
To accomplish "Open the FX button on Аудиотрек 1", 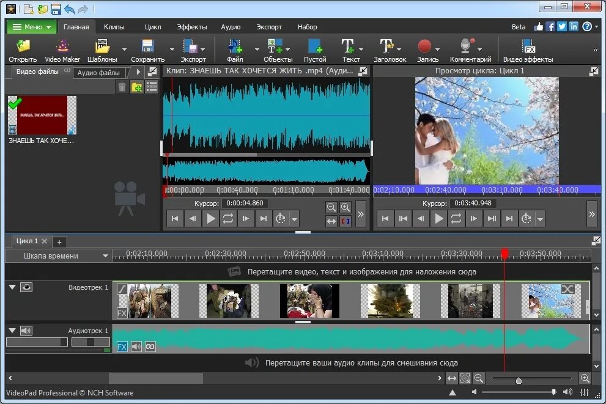I will [x=122, y=347].
